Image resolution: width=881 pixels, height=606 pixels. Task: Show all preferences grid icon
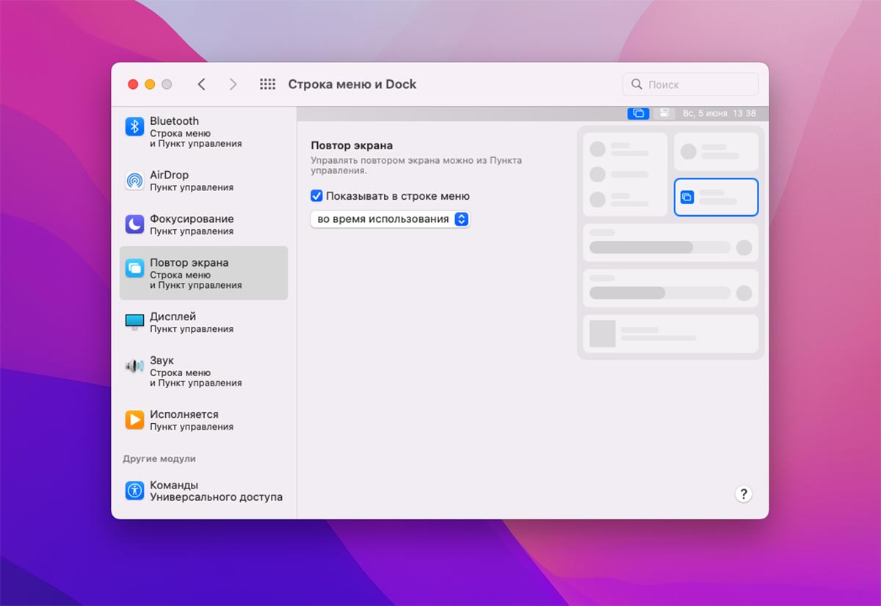click(267, 84)
